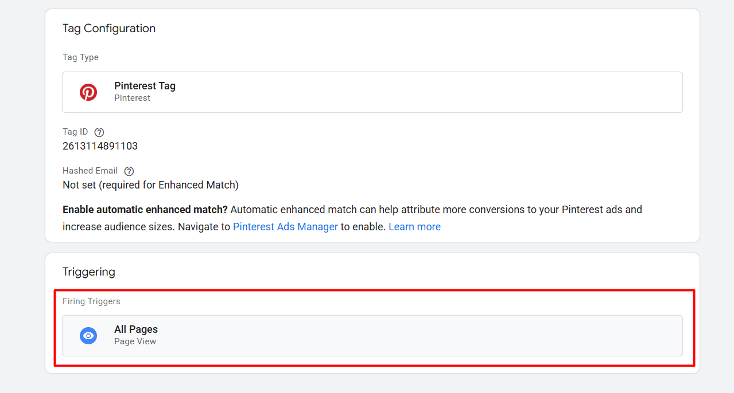Image resolution: width=734 pixels, height=393 pixels.
Task: Follow the Learn more link
Action: pos(414,227)
